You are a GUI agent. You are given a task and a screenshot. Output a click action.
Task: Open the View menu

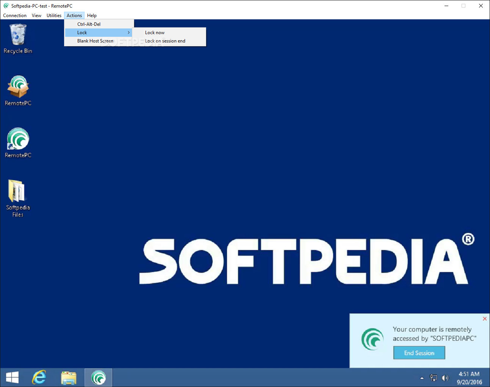(36, 16)
